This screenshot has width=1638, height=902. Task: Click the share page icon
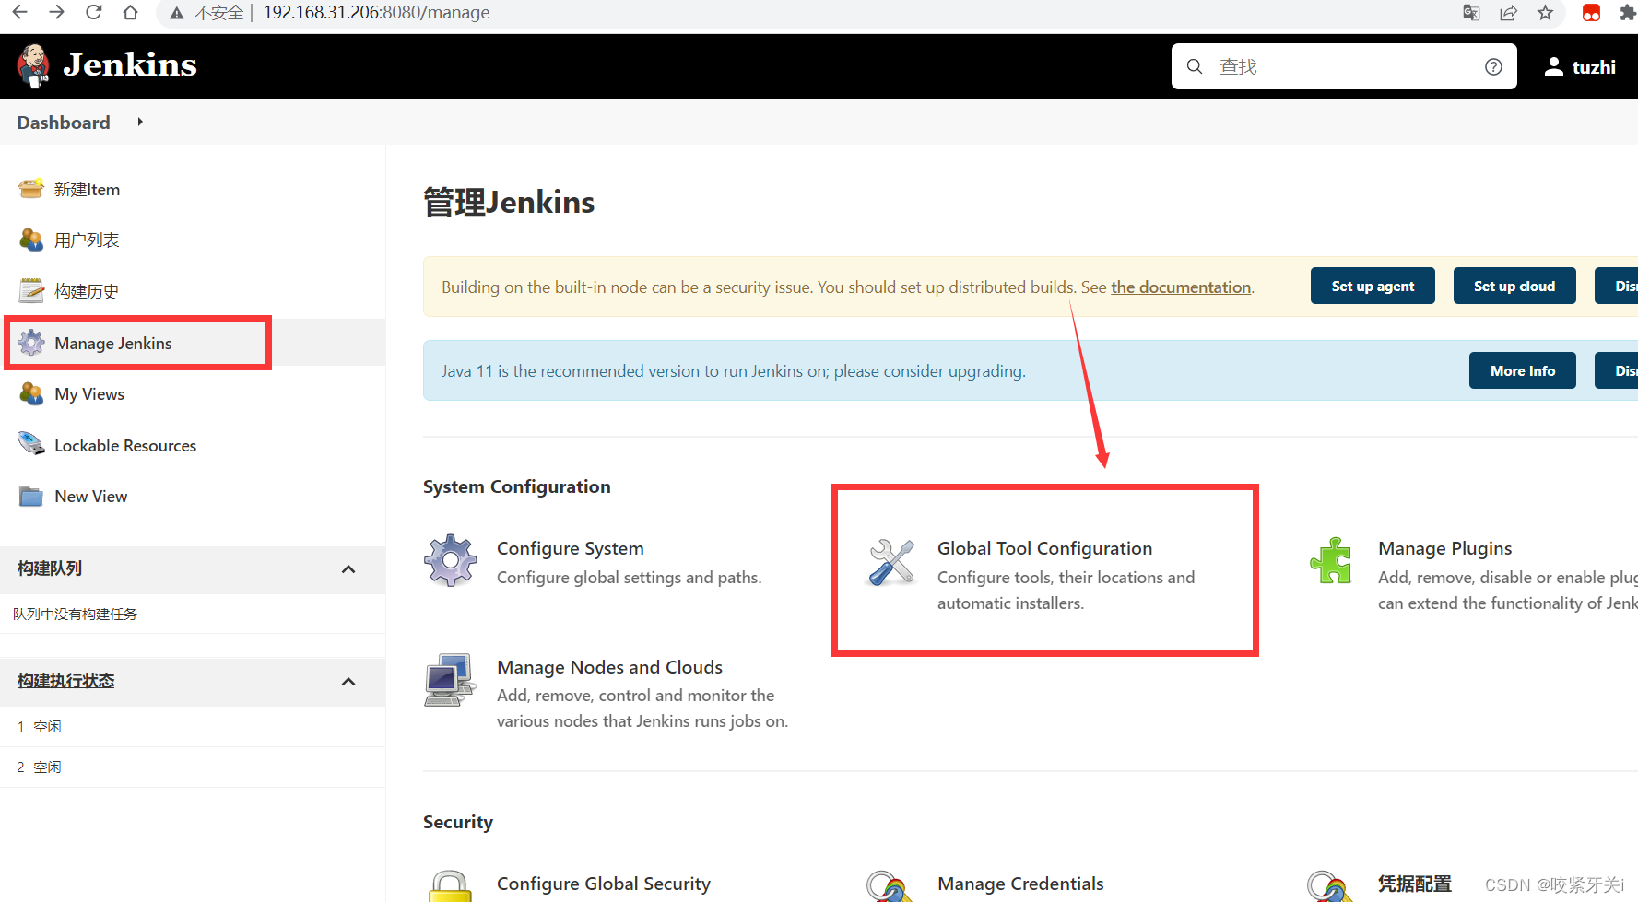(1509, 13)
